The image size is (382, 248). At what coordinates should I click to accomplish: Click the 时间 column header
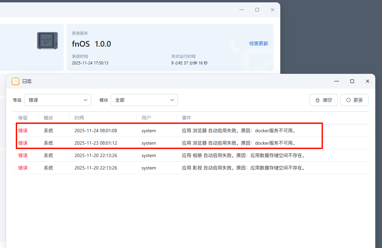[79, 118]
